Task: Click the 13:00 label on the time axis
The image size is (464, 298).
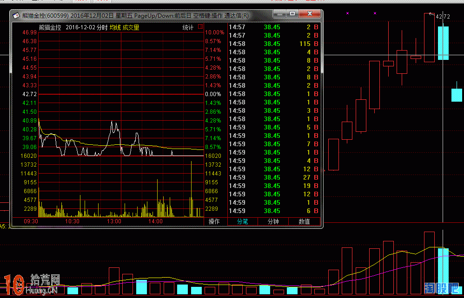Action: coord(114,222)
